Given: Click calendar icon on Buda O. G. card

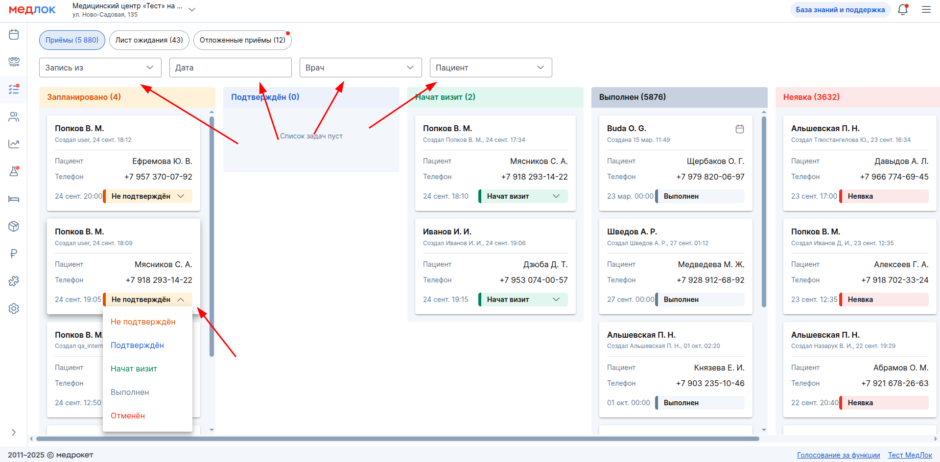Looking at the screenshot, I should click(739, 129).
